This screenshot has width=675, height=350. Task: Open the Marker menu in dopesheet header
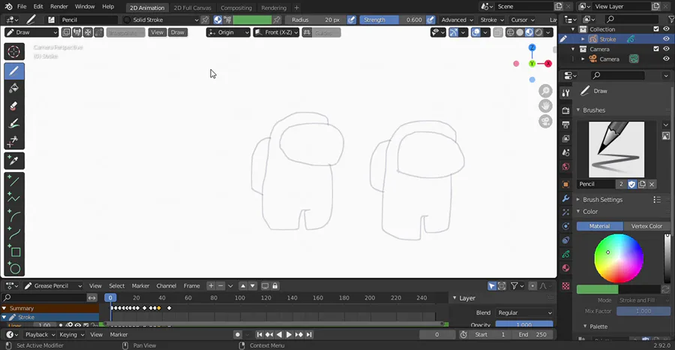140,285
